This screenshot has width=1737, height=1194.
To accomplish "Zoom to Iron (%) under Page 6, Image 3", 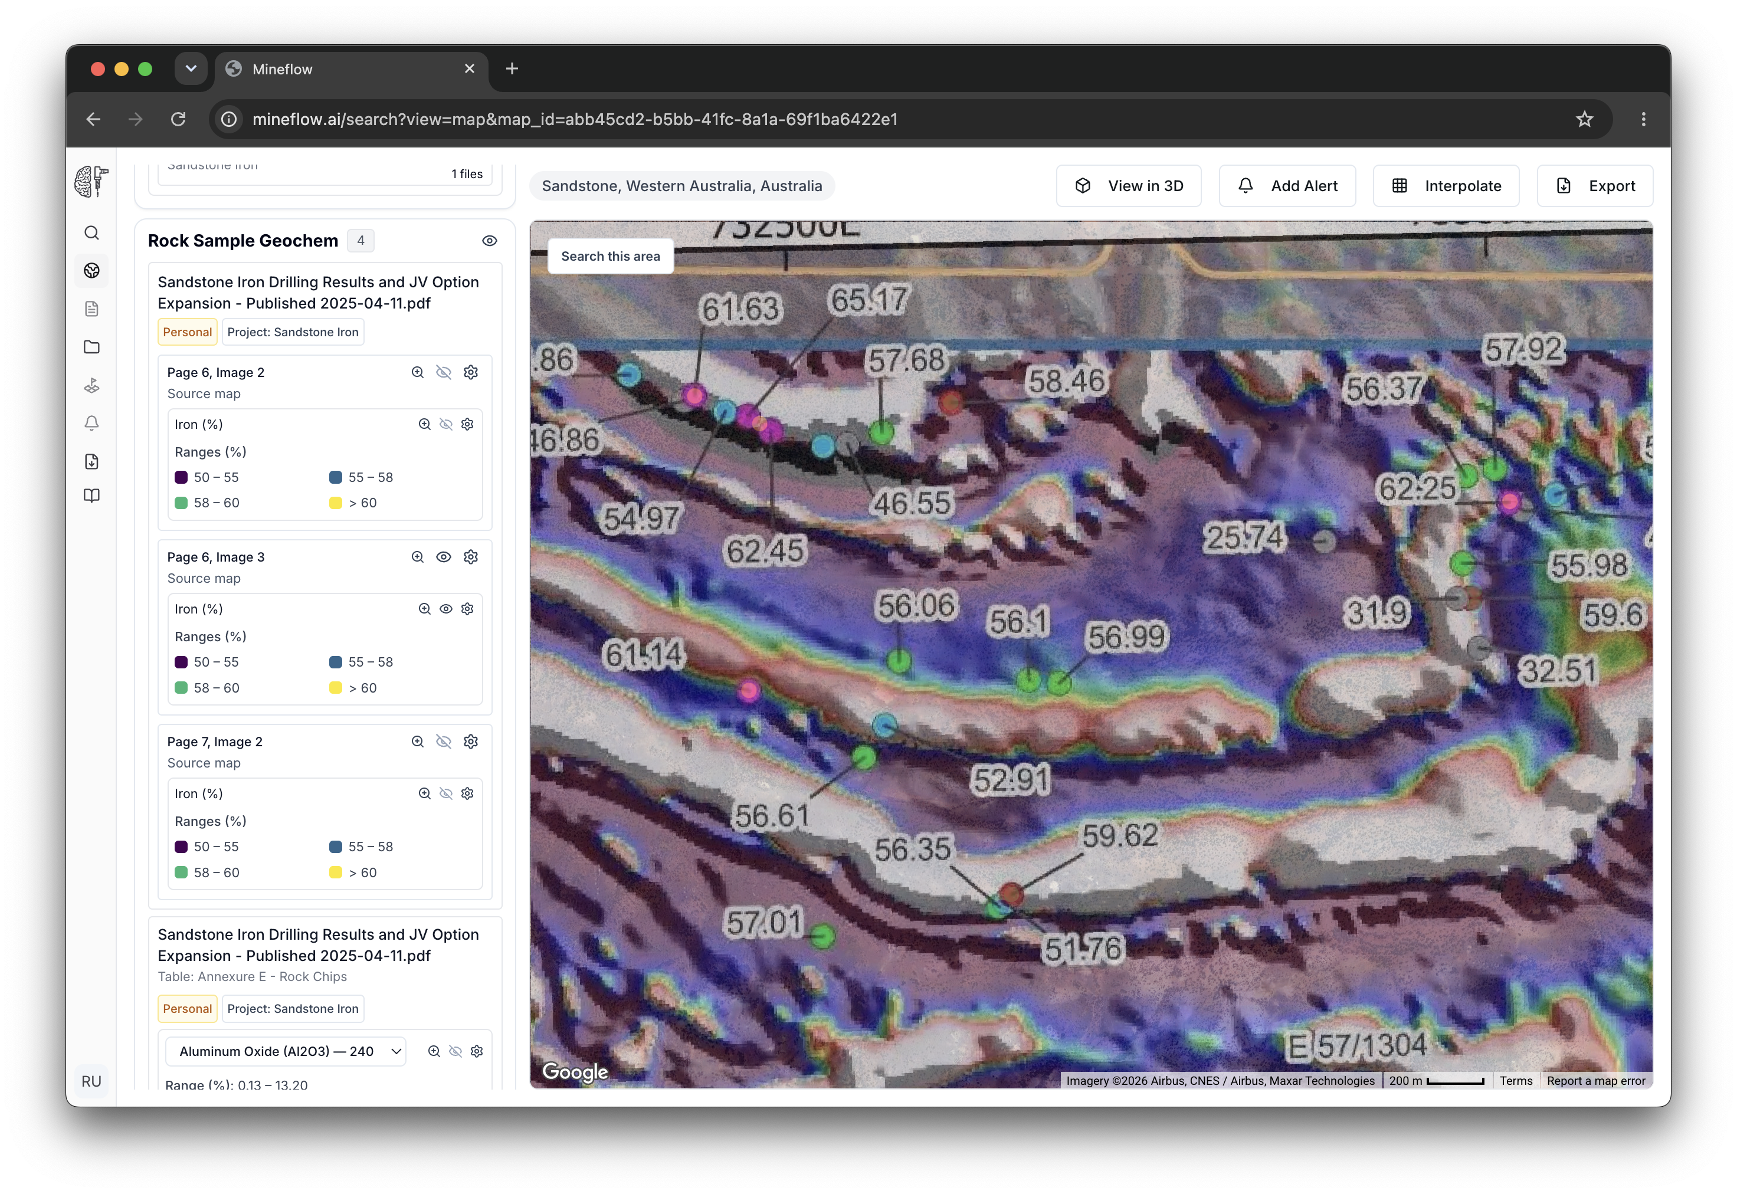I will 424,609.
